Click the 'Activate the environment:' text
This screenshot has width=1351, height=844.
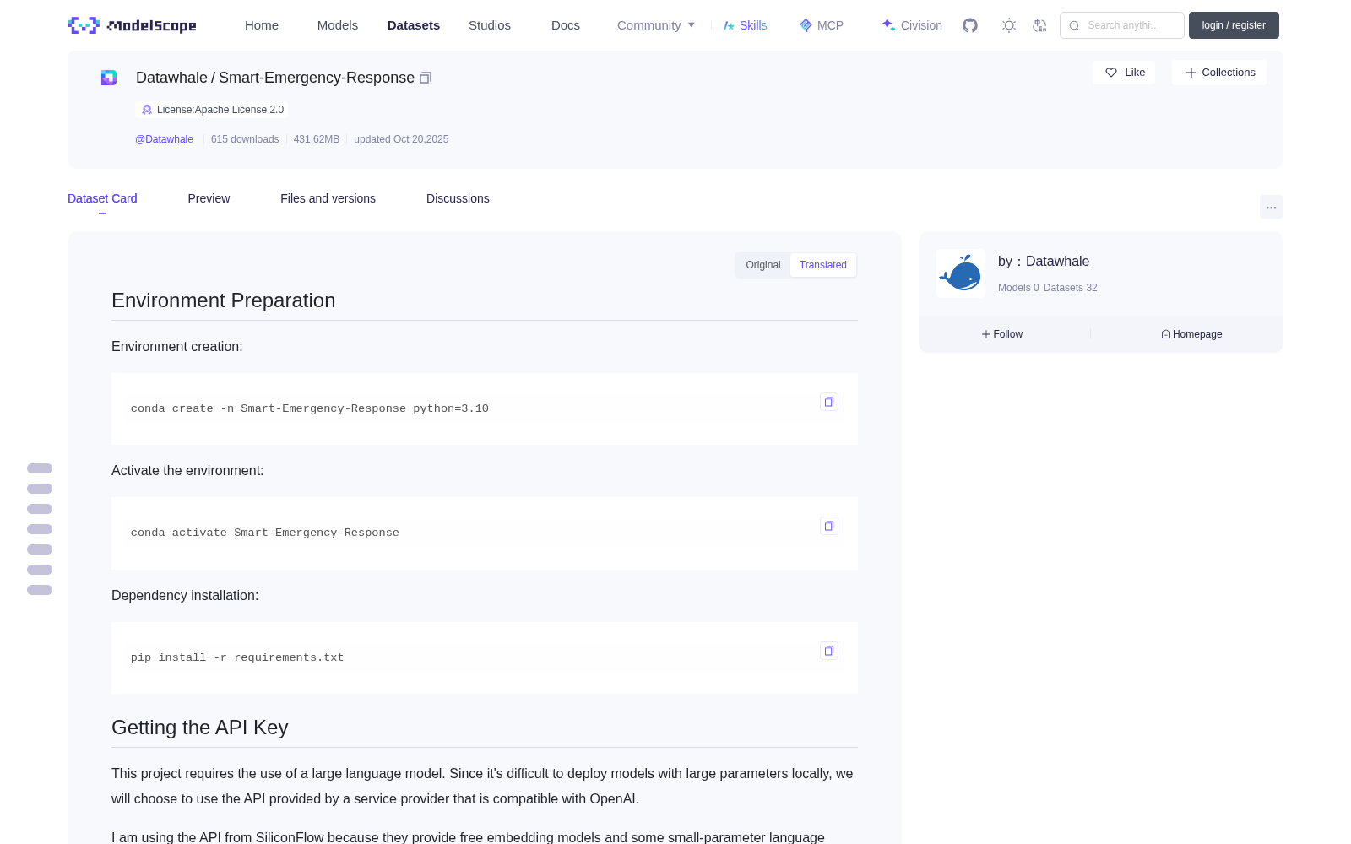[187, 470]
